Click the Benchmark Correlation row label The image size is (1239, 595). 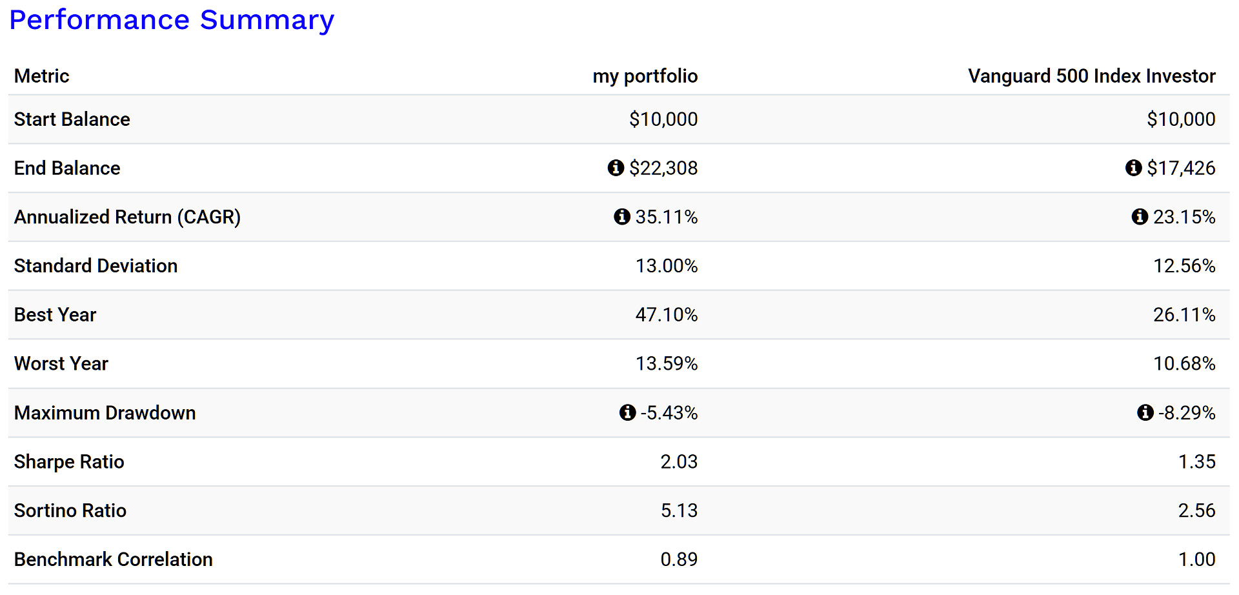tap(114, 560)
